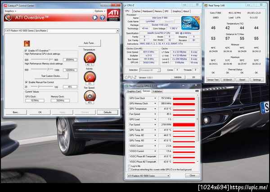Click the Overdrive padlock unlock icon
This screenshot has width=270, height=192.
(27, 43)
